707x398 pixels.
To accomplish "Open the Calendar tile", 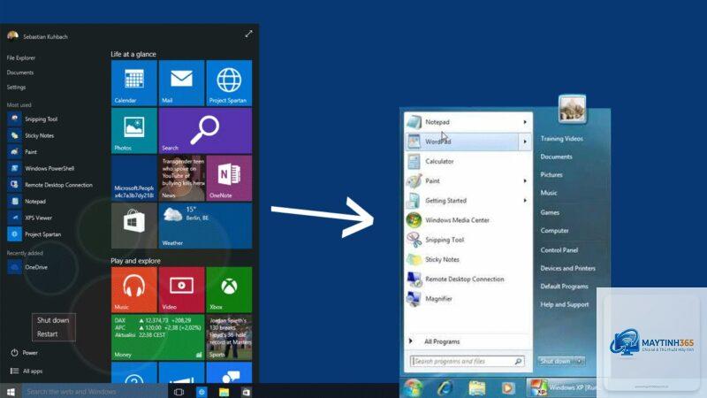I will pos(134,83).
